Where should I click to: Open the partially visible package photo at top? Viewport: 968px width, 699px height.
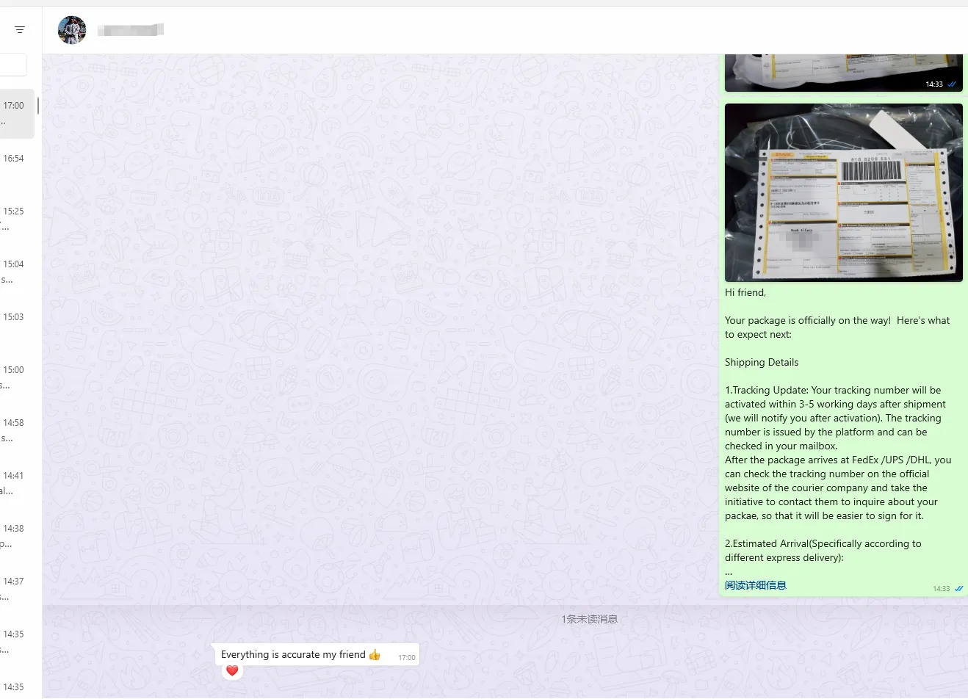click(843, 73)
